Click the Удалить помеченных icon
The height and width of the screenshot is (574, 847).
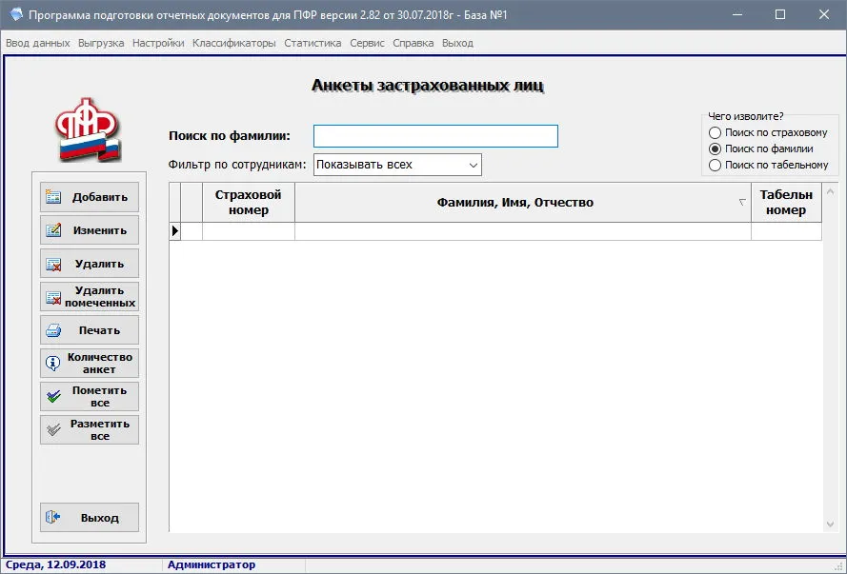(x=53, y=297)
